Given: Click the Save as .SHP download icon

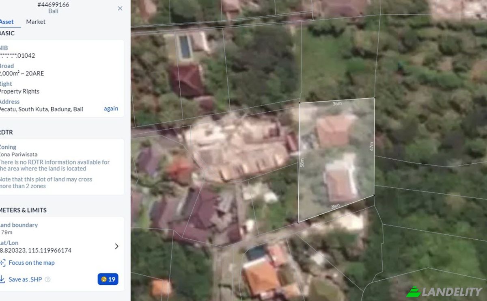Looking at the screenshot, I should (x=2, y=279).
